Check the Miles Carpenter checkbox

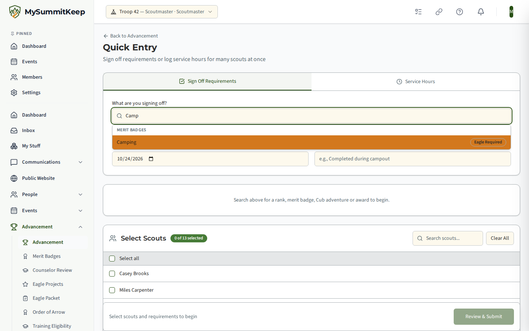(x=112, y=290)
